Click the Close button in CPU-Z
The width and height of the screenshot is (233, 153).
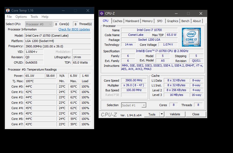click(196, 114)
